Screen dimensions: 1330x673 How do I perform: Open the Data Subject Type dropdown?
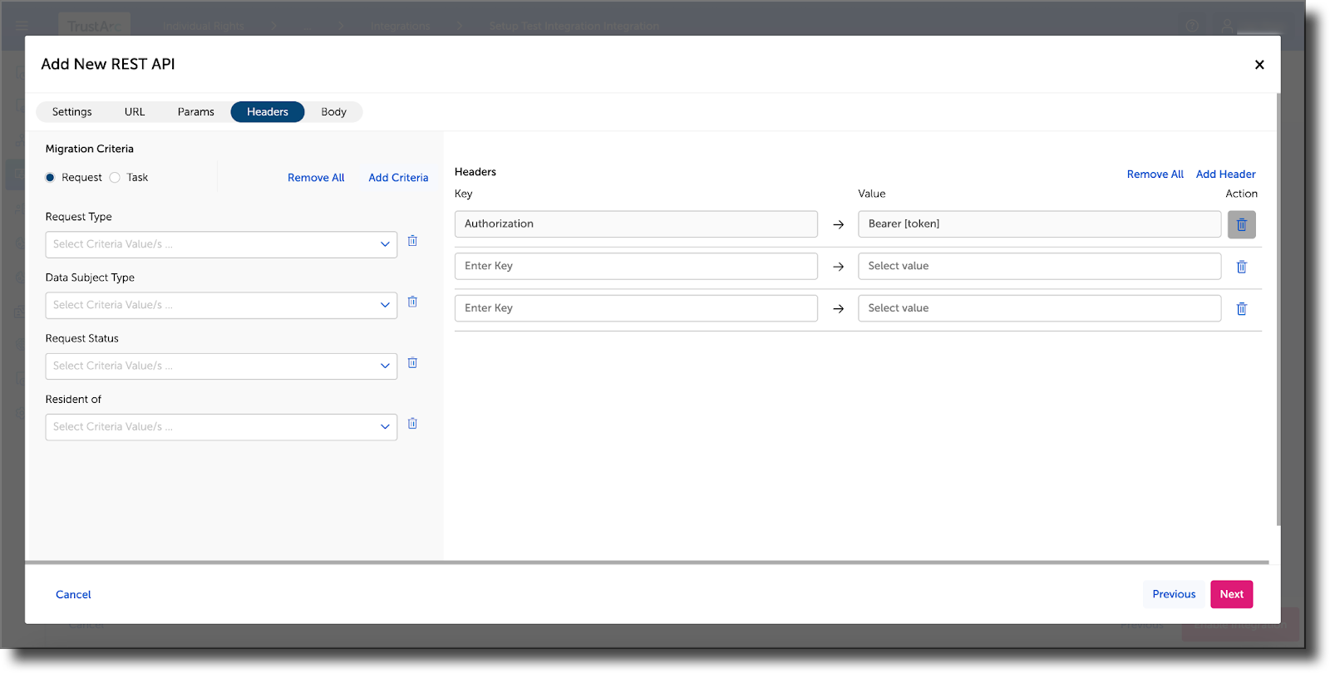(x=221, y=305)
